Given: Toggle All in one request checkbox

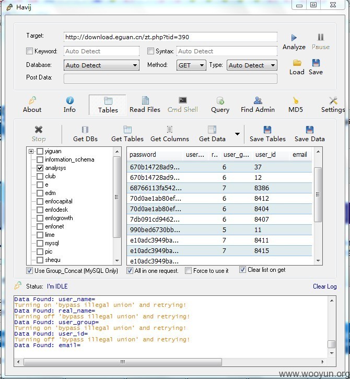Looking at the screenshot, I should point(130,270).
